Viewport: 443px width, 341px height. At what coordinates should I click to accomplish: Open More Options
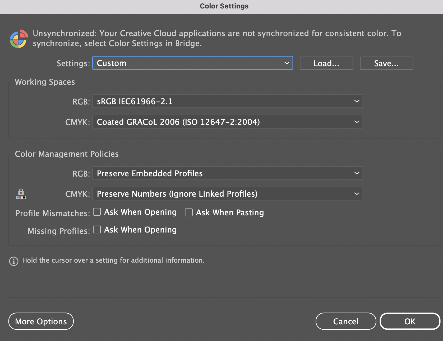pos(41,321)
